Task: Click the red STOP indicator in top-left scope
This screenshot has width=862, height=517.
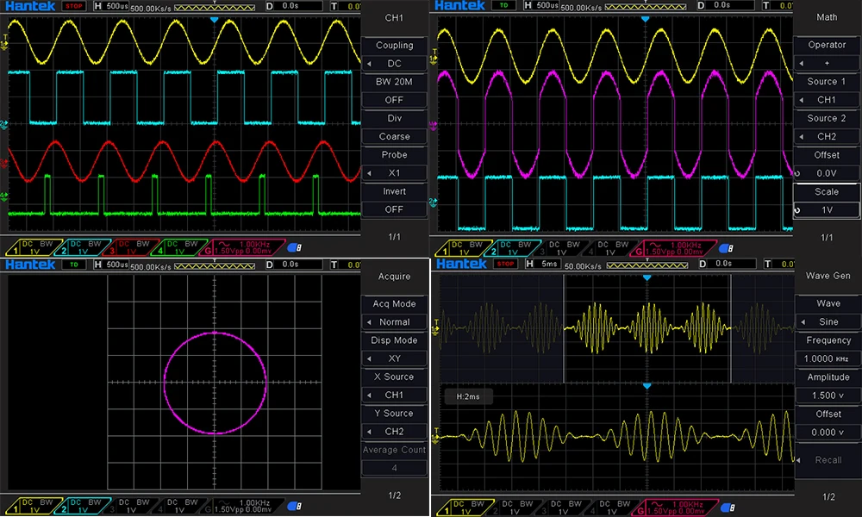Action: 73,6
